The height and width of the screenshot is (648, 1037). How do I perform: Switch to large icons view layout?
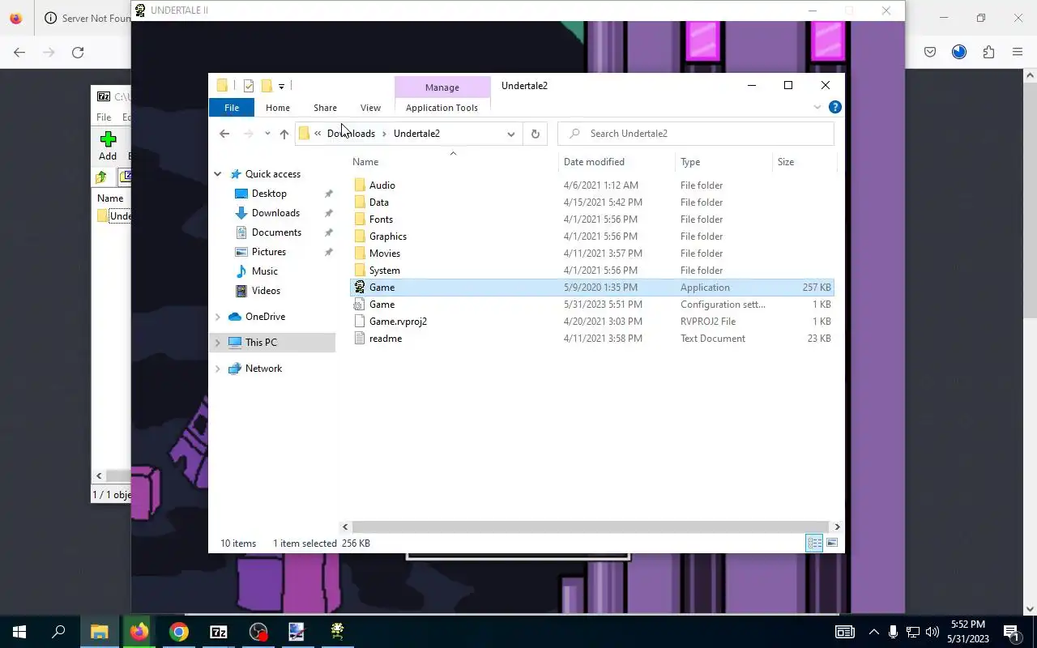pos(832,544)
